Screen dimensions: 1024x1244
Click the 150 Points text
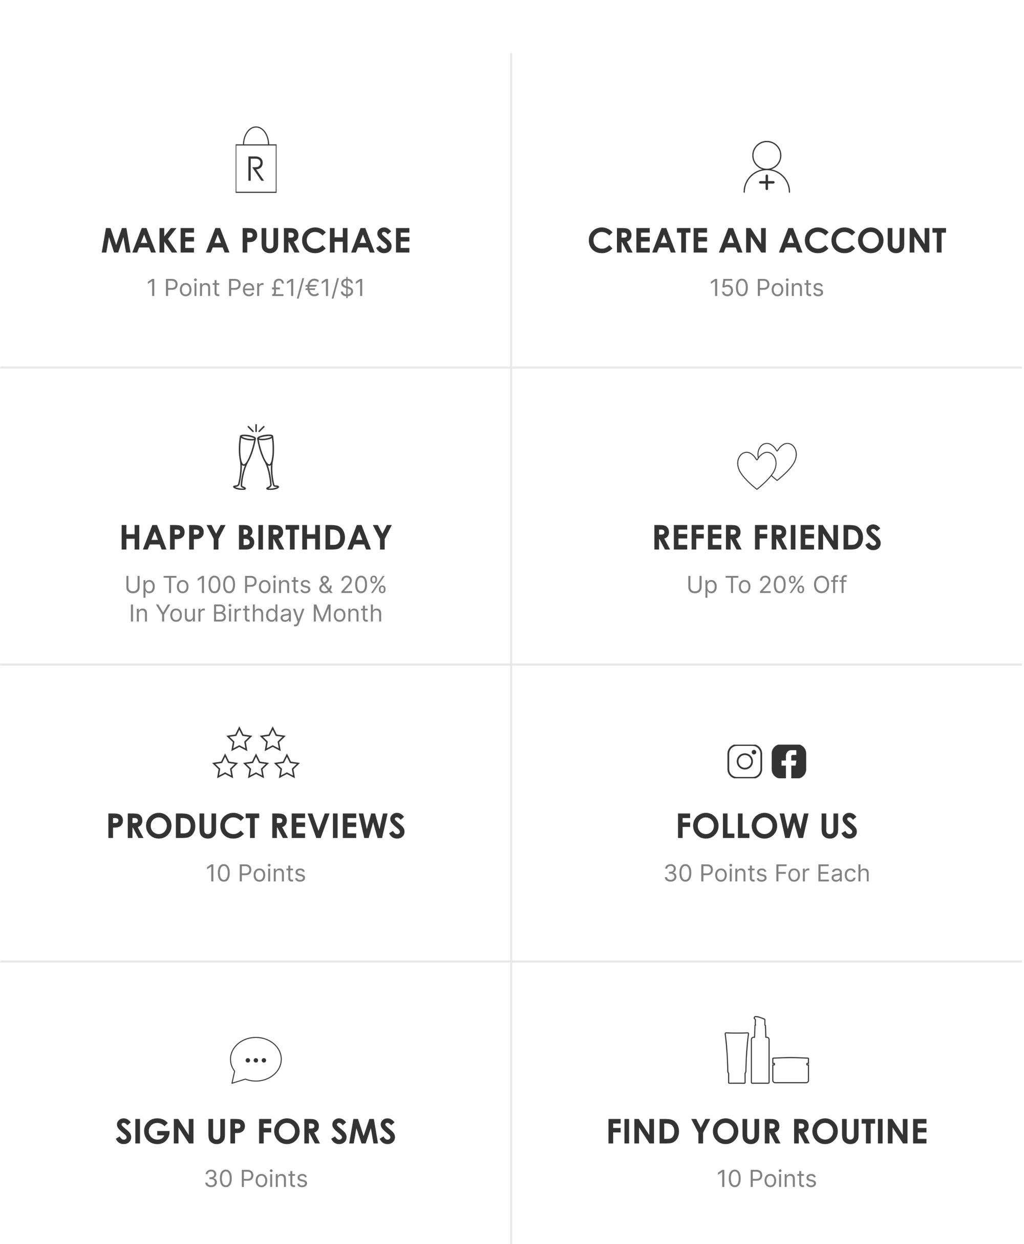(767, 288)
